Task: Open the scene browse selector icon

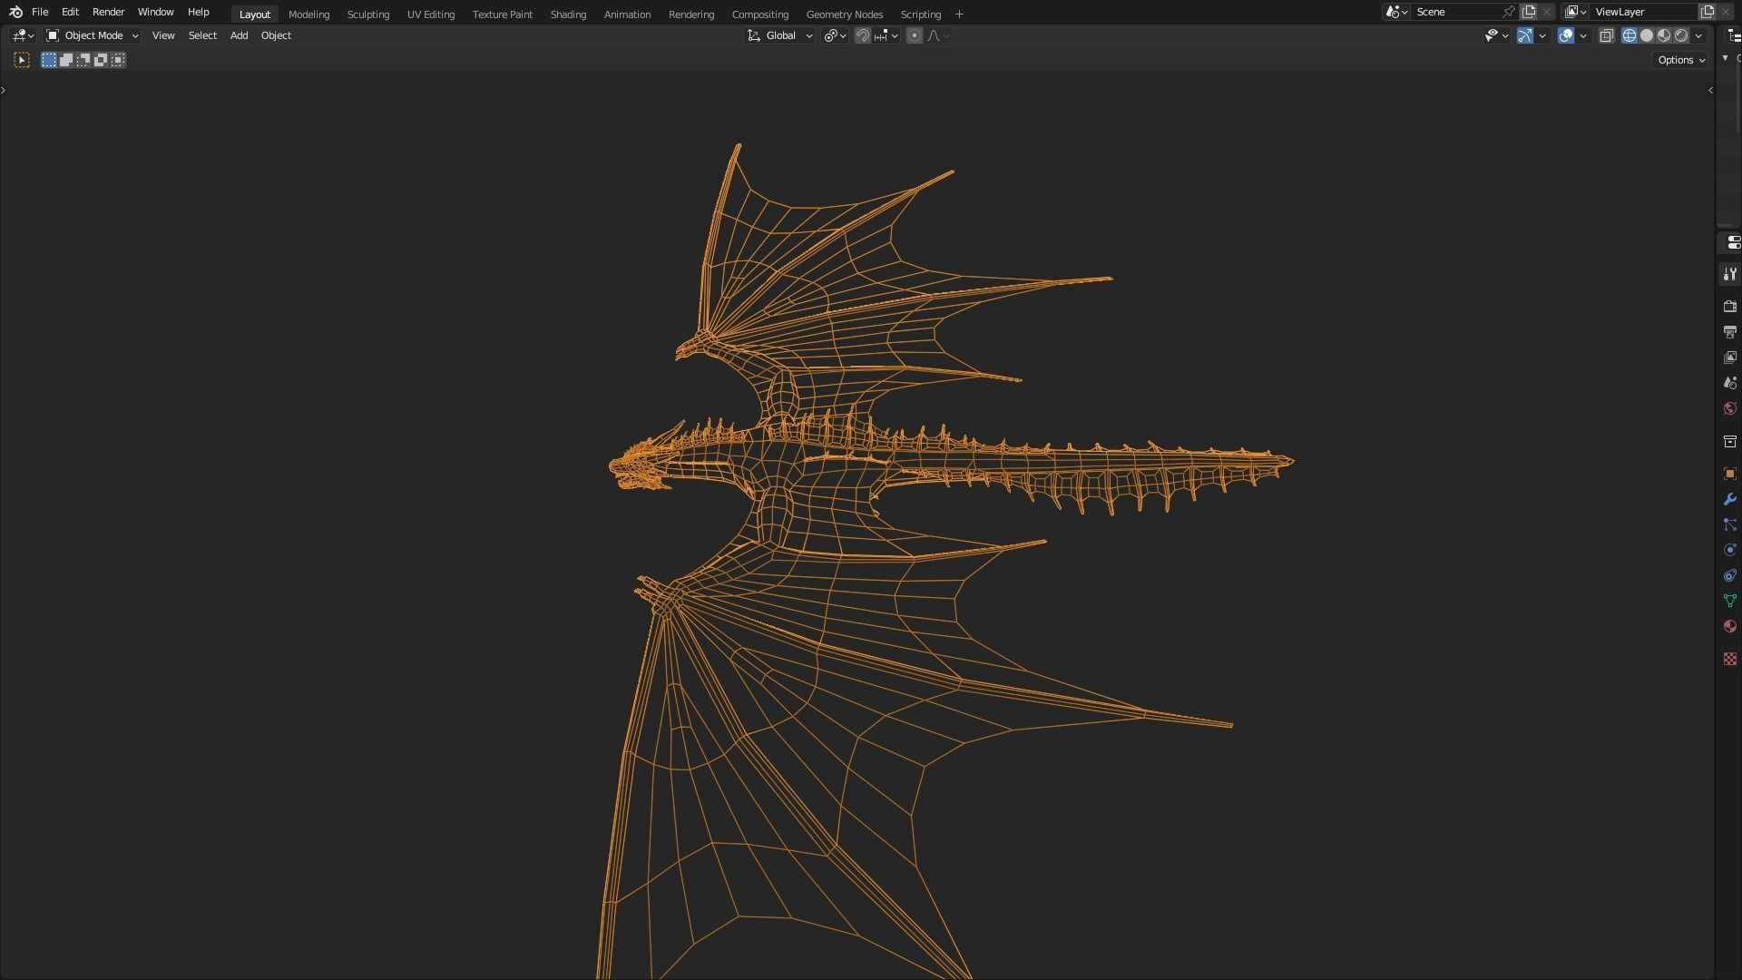Action: tap(1397, 12)
